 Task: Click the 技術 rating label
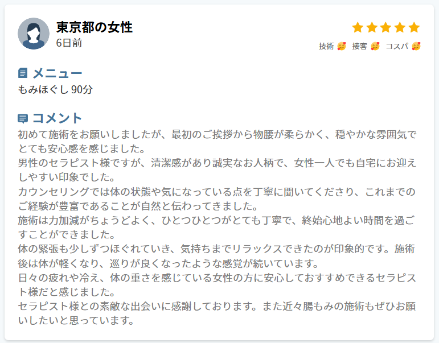pos(326,46)
